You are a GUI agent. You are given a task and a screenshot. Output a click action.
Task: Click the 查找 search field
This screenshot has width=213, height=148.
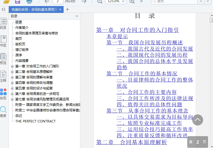[174, 2]
